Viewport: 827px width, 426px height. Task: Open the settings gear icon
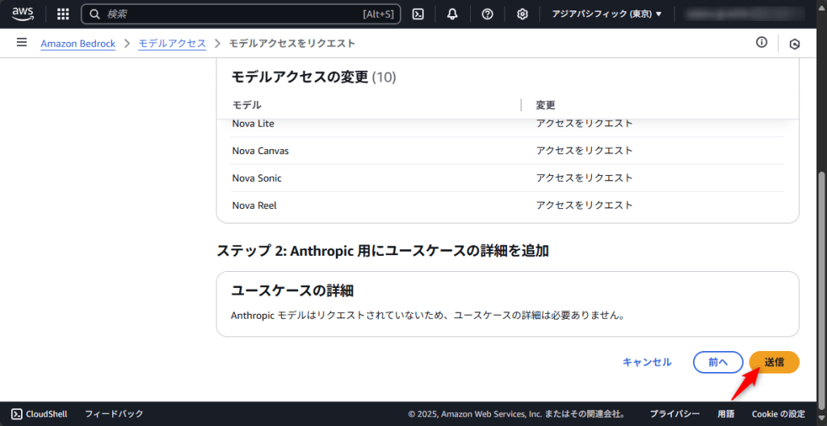click(523, 15)
